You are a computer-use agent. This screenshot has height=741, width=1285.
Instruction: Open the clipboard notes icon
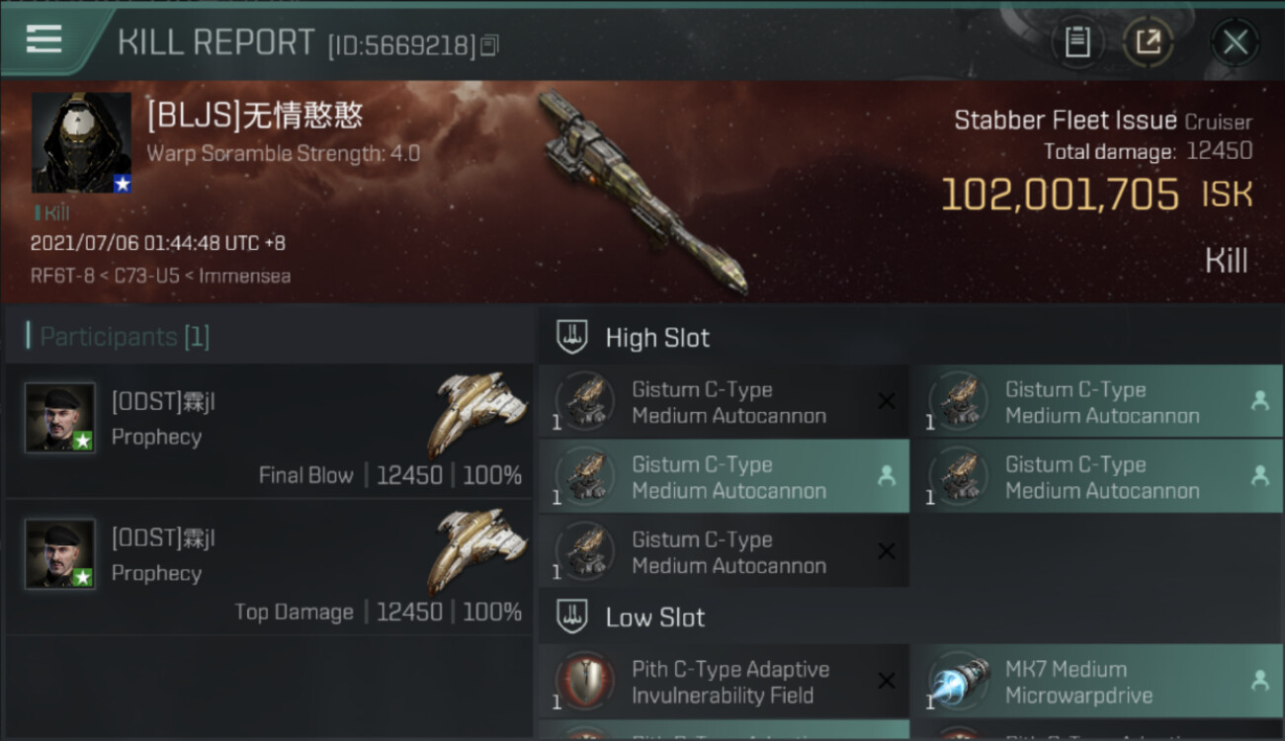click(x=1077, y=42)
